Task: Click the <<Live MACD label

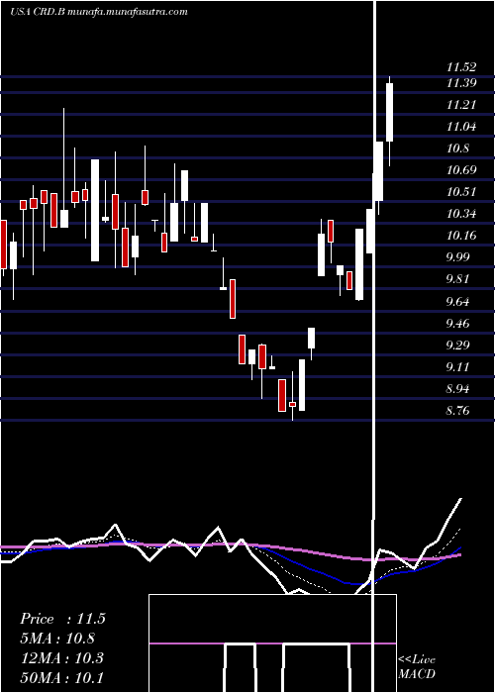Action: pos(417,667)
